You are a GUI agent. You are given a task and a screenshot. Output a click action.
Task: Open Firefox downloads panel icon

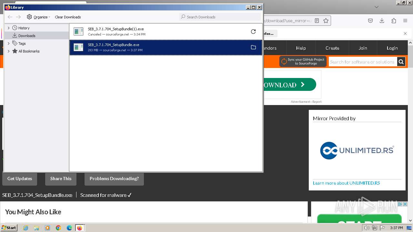[x=382, y=21]
